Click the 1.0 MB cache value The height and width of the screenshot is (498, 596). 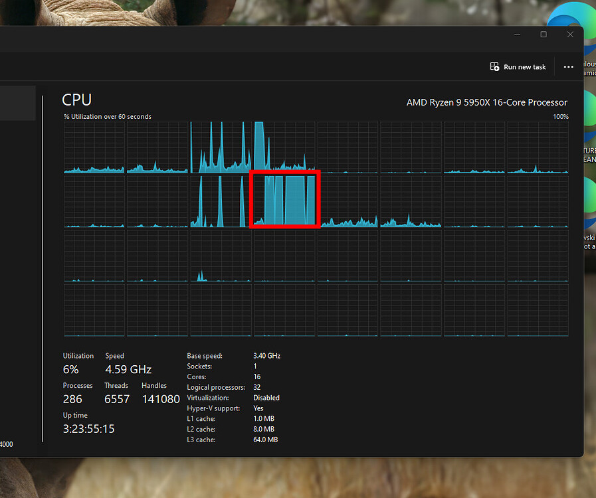[264, 418]
